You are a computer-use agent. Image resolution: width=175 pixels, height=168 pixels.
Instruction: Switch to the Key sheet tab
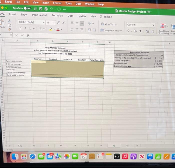[x=20, y=146]
